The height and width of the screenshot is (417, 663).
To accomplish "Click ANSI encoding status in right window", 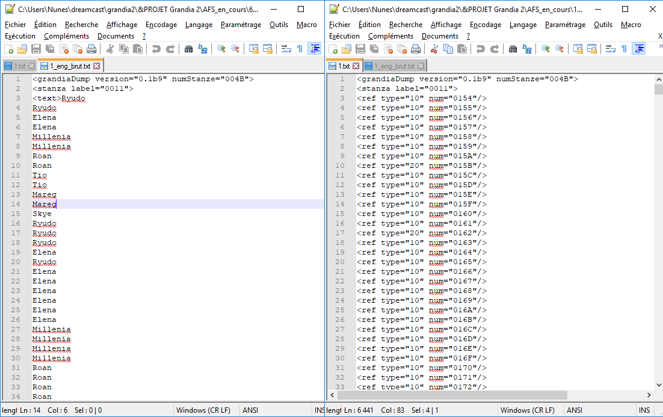I will coord(574,410).
